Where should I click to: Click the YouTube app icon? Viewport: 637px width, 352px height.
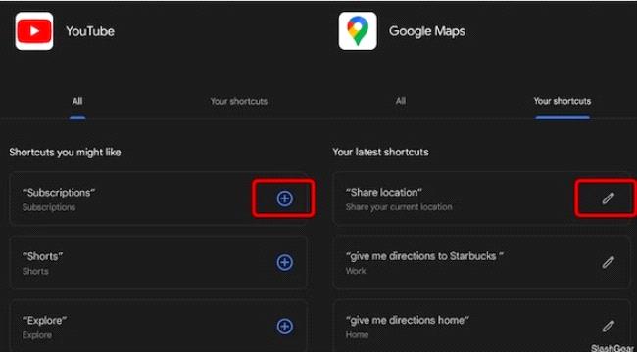point(34,31)
